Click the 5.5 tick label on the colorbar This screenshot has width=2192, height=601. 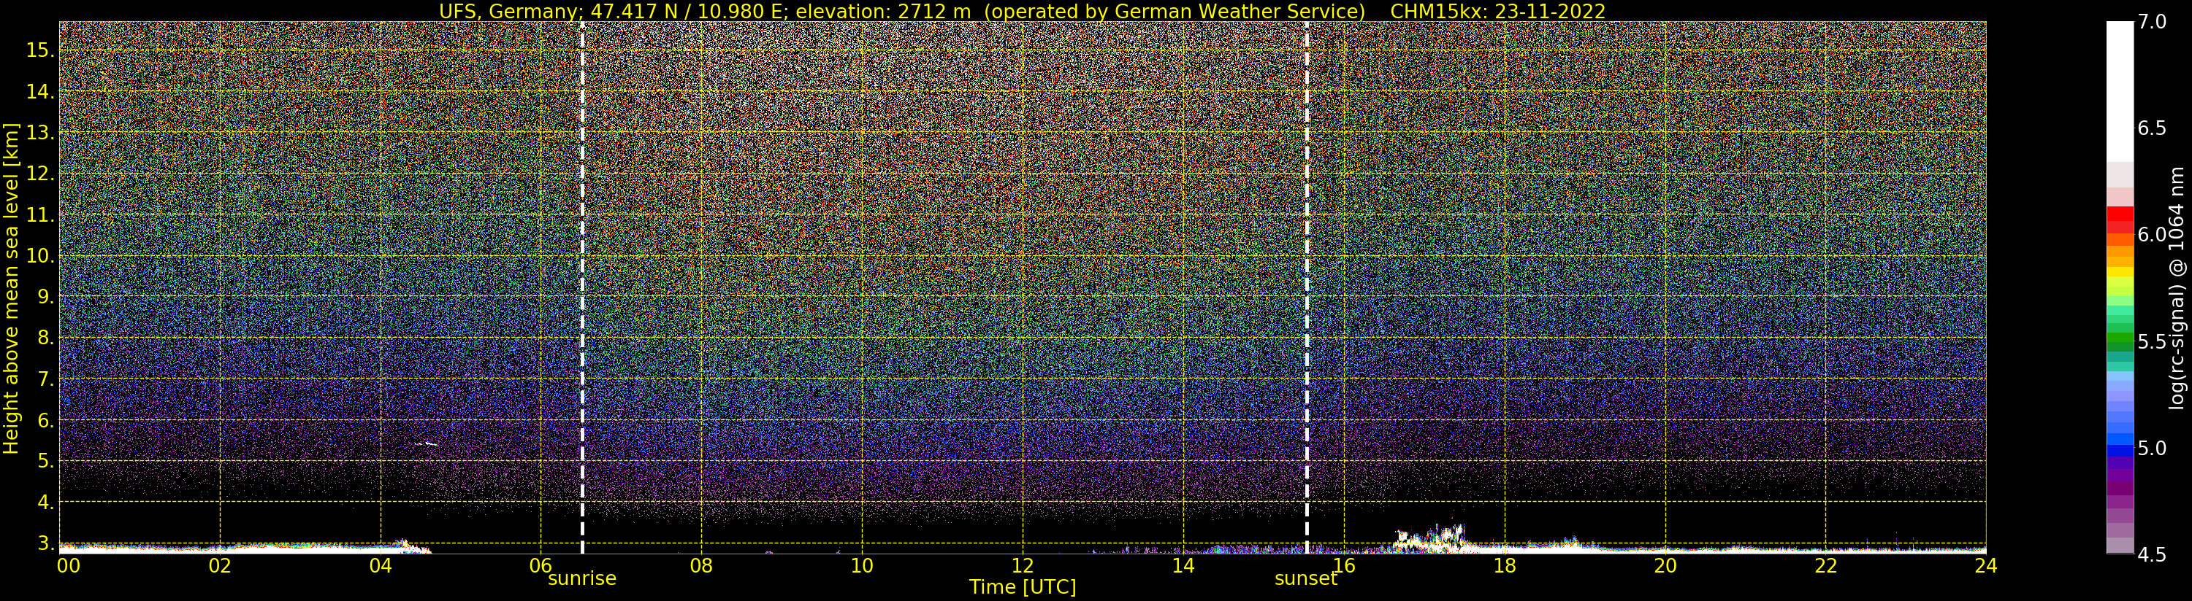point(2152,342)
